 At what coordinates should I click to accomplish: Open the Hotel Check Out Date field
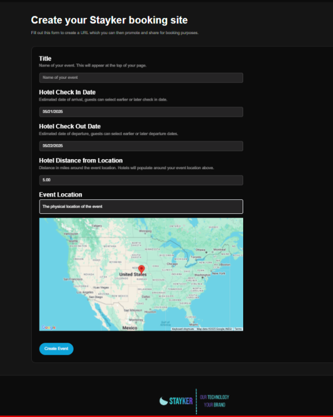pyautogui.click(x=141, y=146)
